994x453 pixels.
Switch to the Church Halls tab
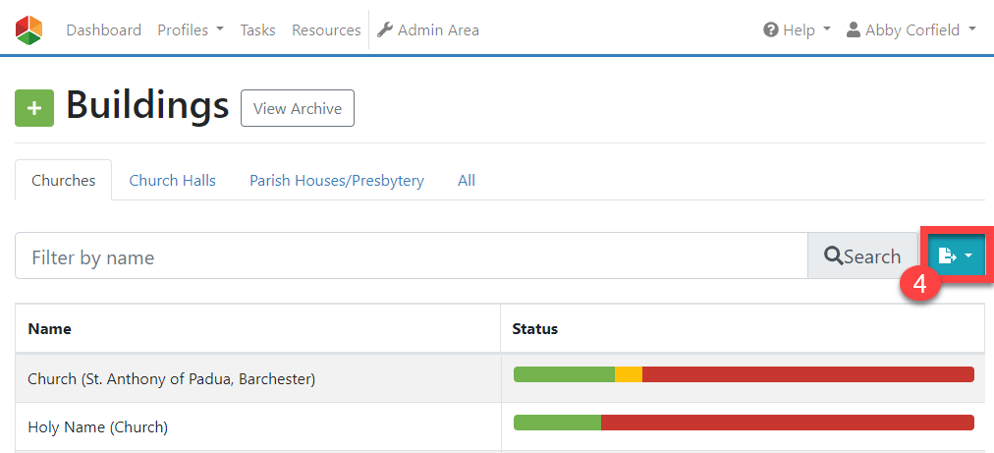pos(173,180)
